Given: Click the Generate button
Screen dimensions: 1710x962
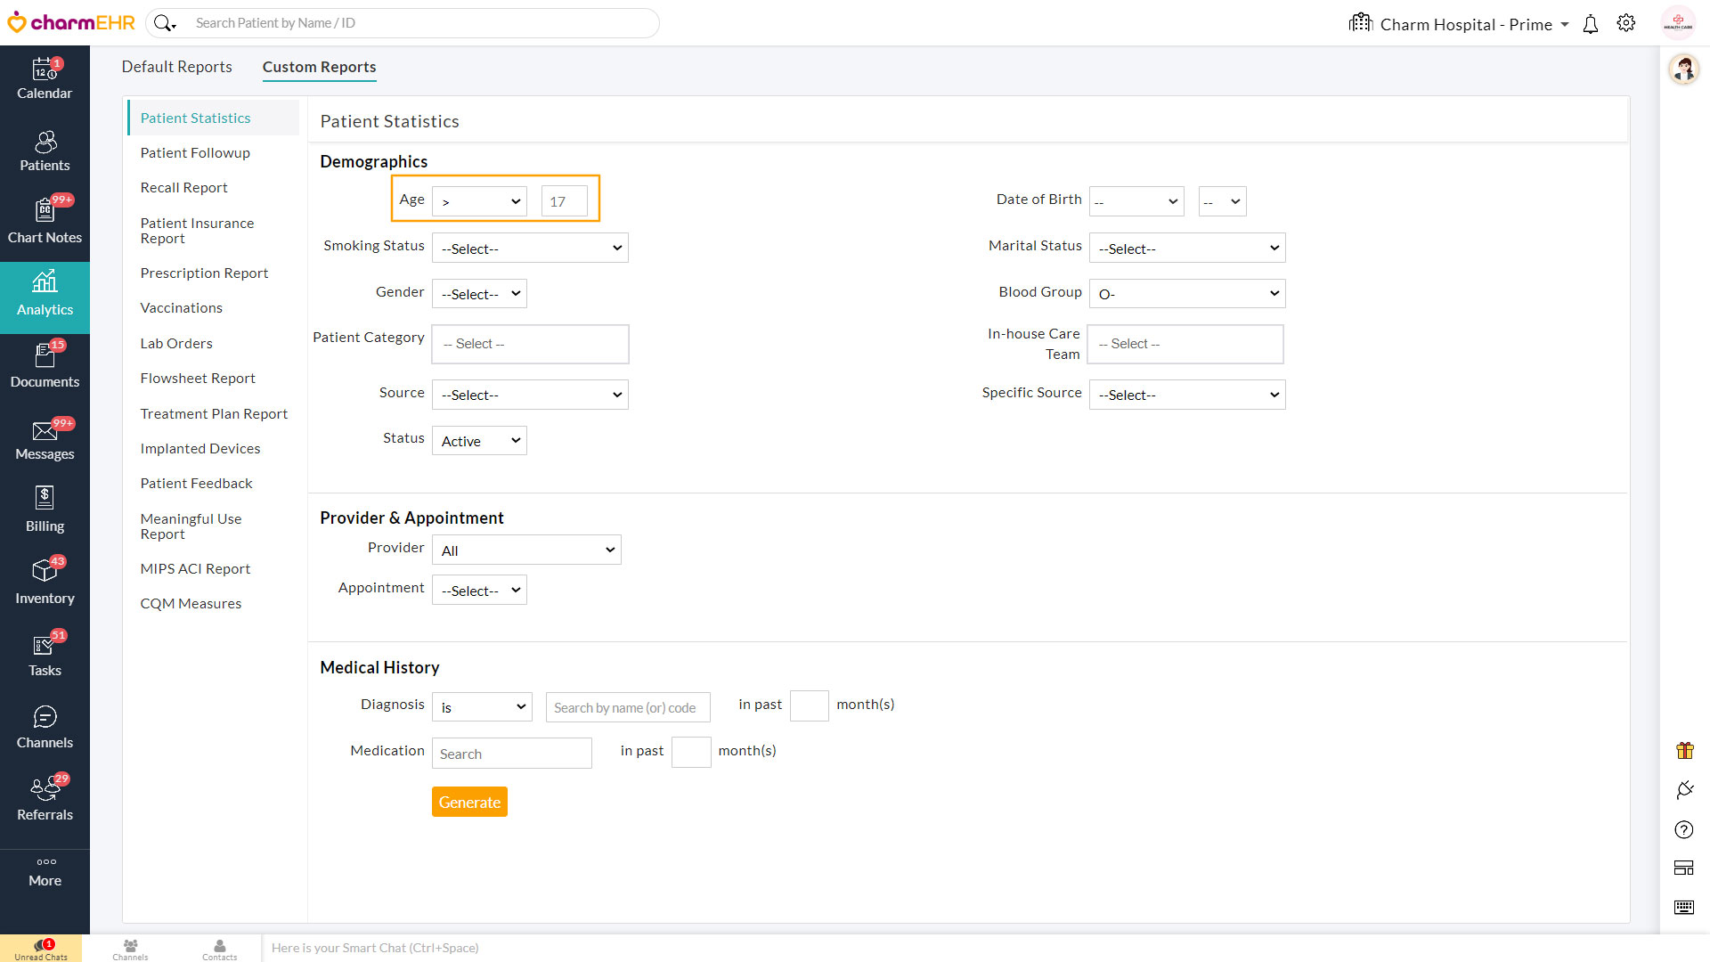Looking at the screenshot, I should click(469, 803).
